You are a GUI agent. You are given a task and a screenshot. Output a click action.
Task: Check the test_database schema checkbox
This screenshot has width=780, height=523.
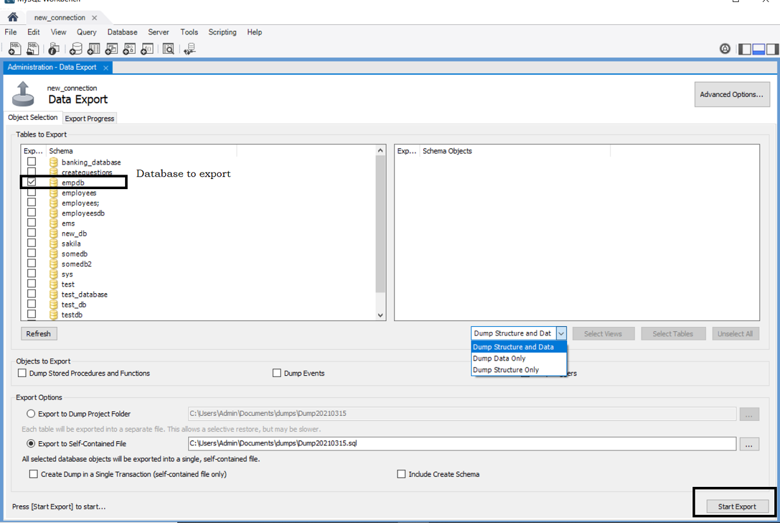[x=31, y=294]
